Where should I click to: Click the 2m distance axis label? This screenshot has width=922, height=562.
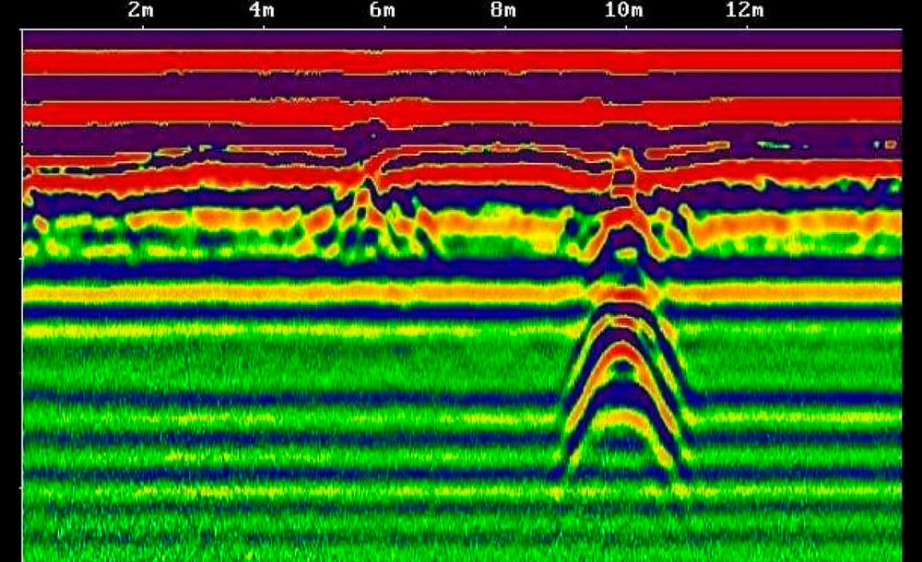tap(140, 11)
